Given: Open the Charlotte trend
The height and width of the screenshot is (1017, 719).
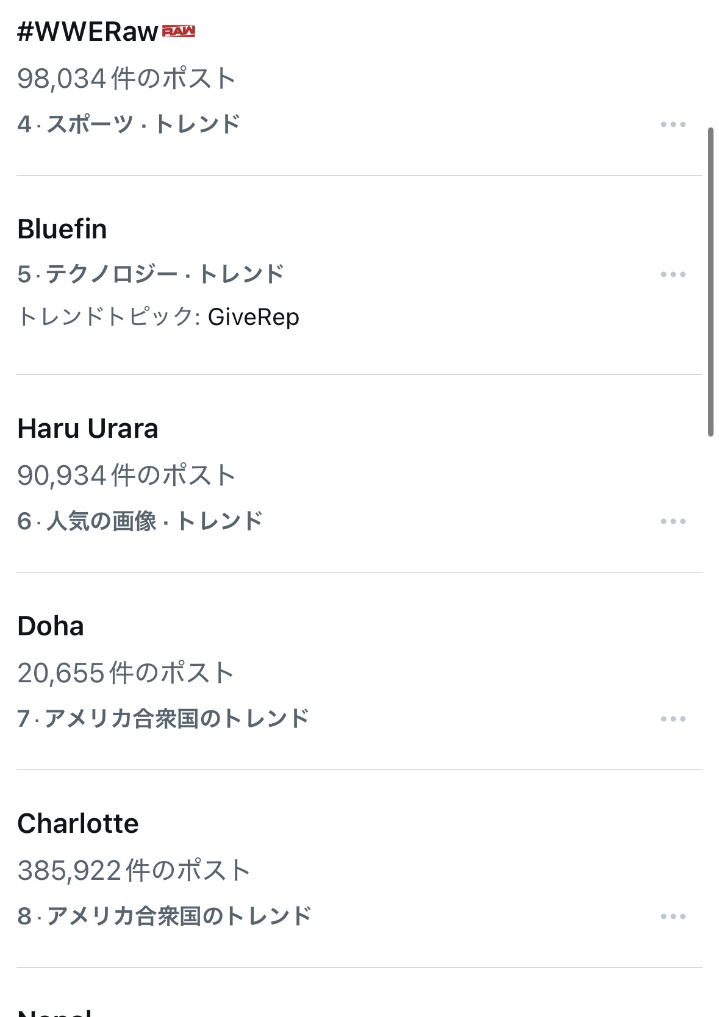Looking at the screenshot, I should pos(78,824).
